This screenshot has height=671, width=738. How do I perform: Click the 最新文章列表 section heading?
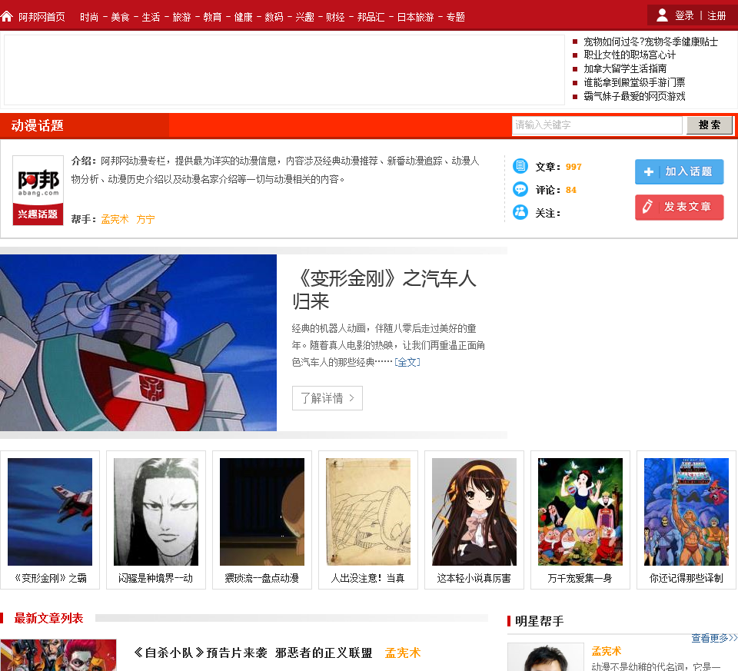tap(48, 618)
